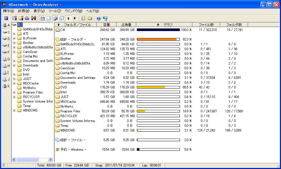This screenshot has height=169, width=281.
Task: Toggle the A-Z sort toolbar button
Action: point(56,18)
